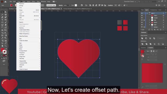Open the Path submenu in Object menu

[x=28, y=43]
